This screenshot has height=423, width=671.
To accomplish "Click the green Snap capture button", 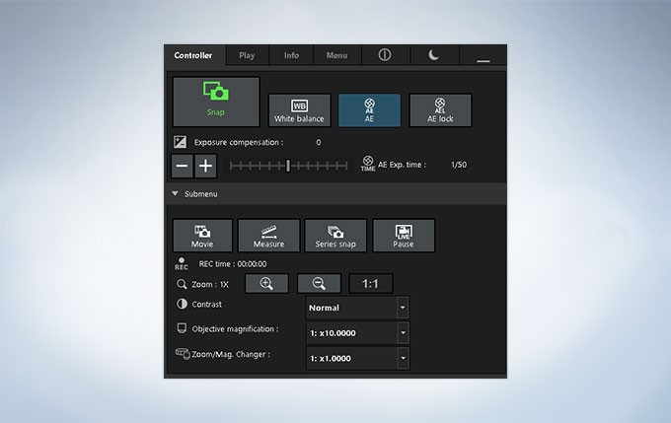I will click(x=216, y=102).
